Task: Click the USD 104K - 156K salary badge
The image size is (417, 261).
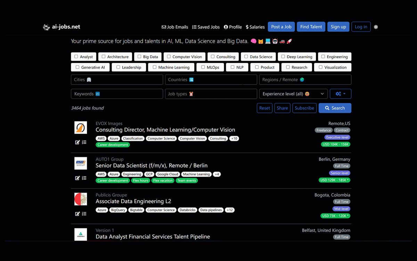Action: pyautogui.click(x=336, y=144)
